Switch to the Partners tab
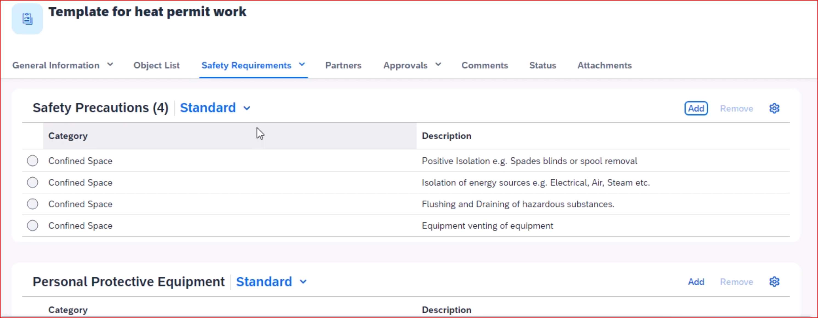 tap(343, 65)
